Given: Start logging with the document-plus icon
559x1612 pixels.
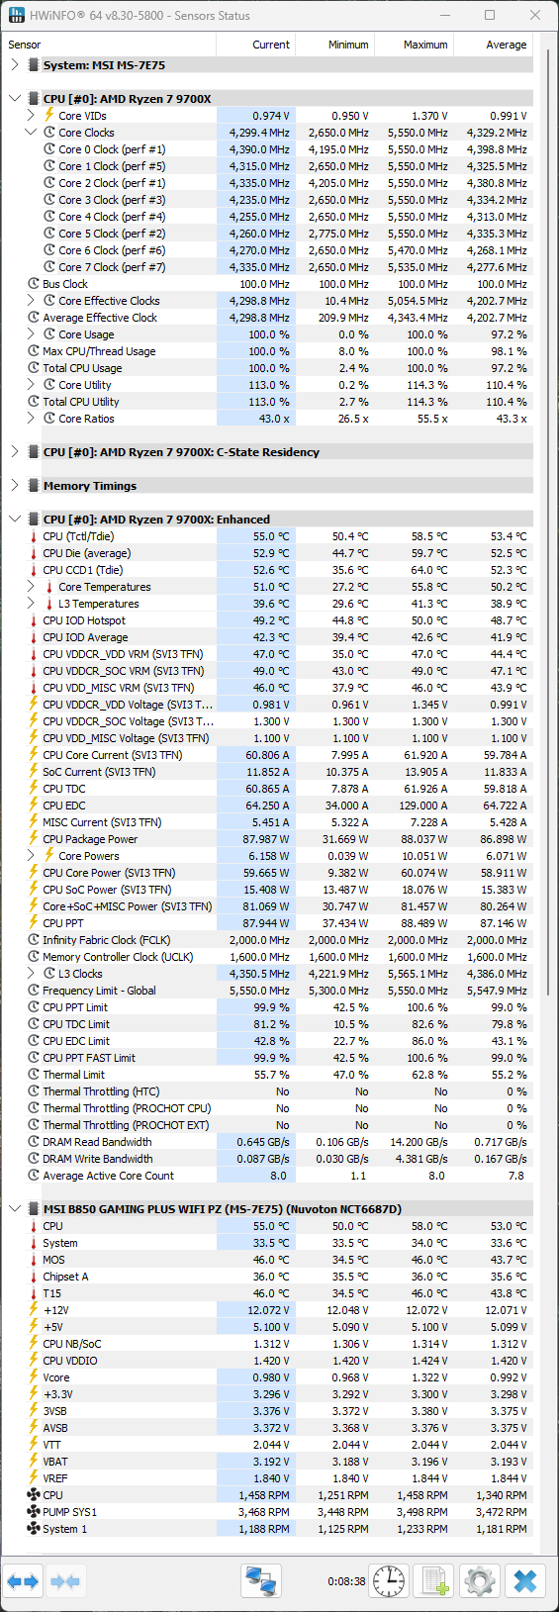Looking at the screenshot, I should tap(434, 1581).
